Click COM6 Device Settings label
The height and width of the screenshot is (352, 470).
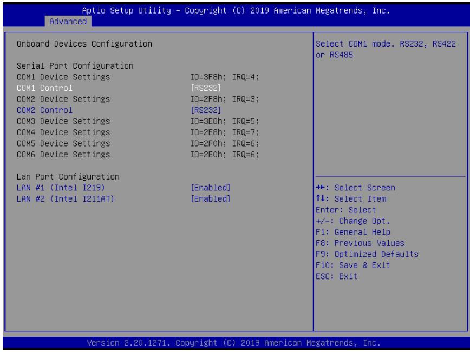click(x=63, y=155)
